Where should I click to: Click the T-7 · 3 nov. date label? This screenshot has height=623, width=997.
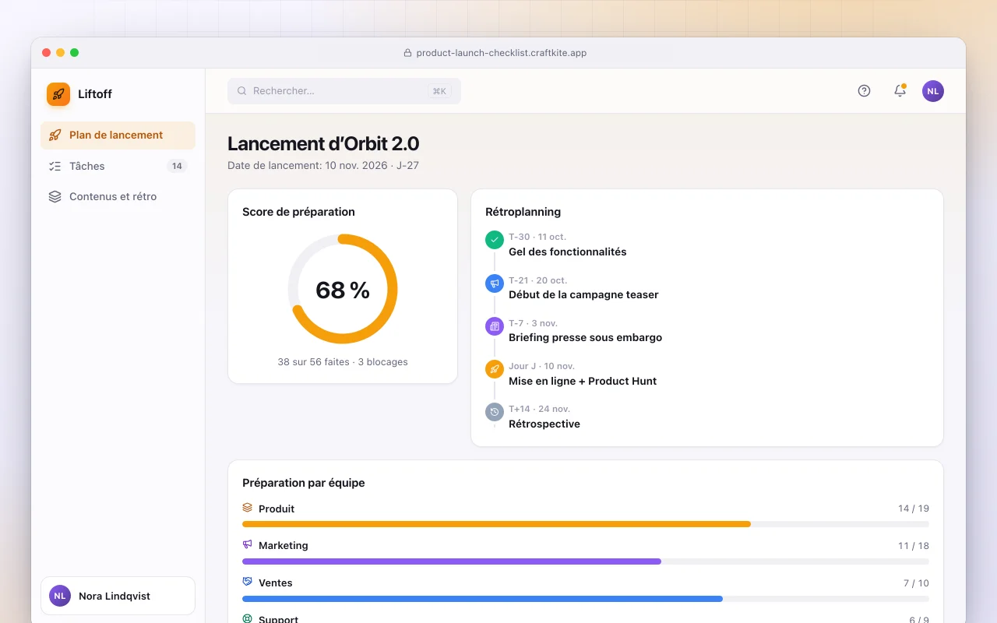point(534,323)
